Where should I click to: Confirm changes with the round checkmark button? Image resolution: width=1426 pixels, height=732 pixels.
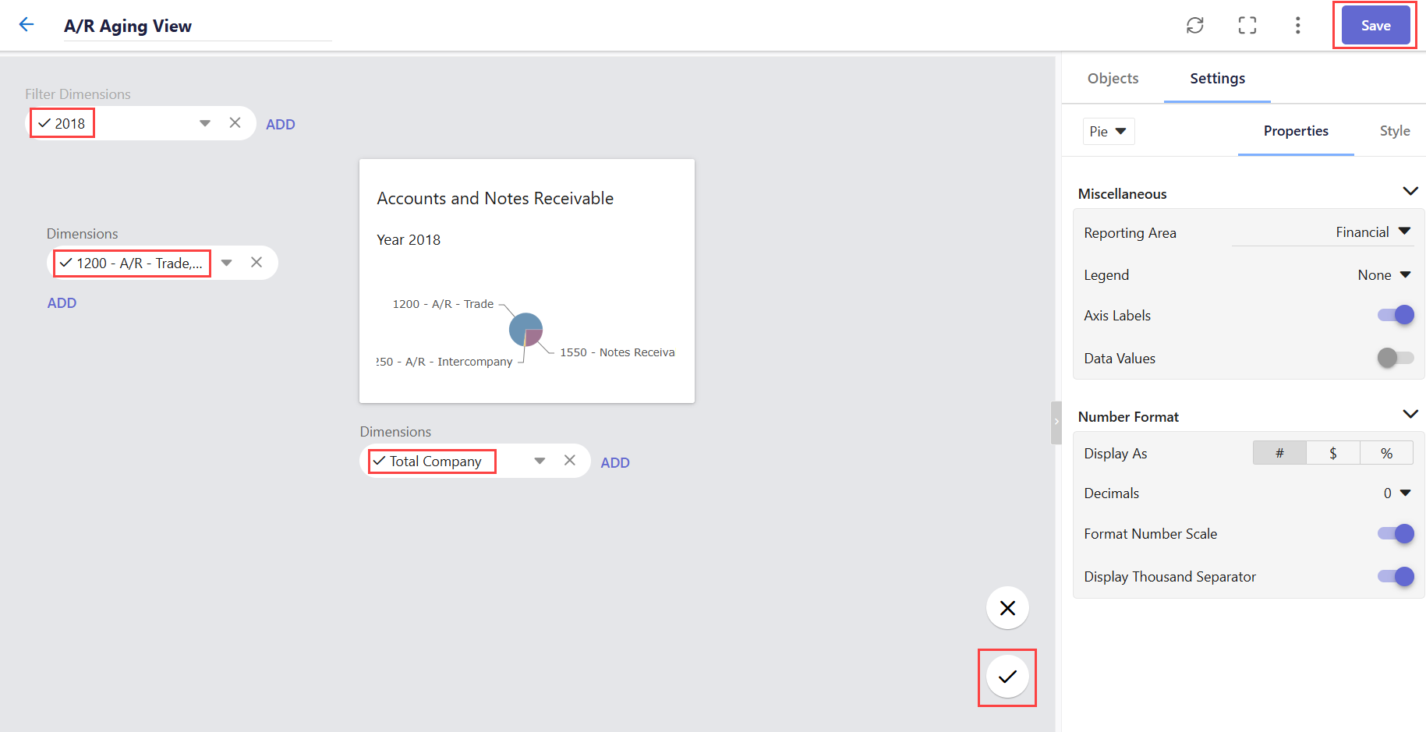tap(1007, 677)
